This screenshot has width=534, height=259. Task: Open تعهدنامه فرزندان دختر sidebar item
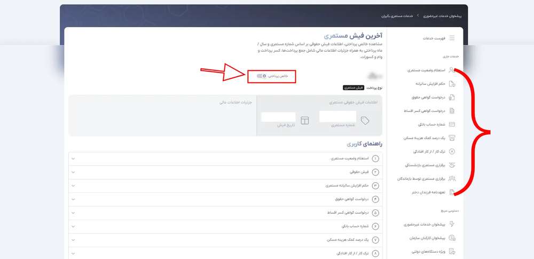(x=428, y=192)
